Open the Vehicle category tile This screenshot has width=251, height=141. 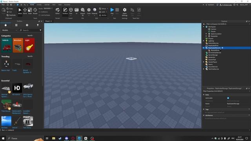[7, 45]
